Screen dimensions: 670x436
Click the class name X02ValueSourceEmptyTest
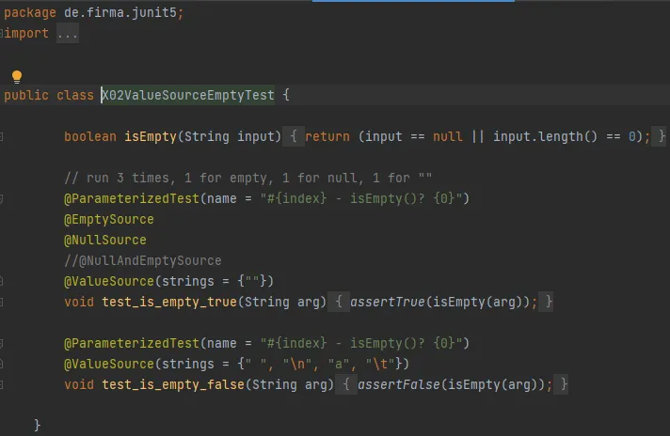(x=188, y=95)
